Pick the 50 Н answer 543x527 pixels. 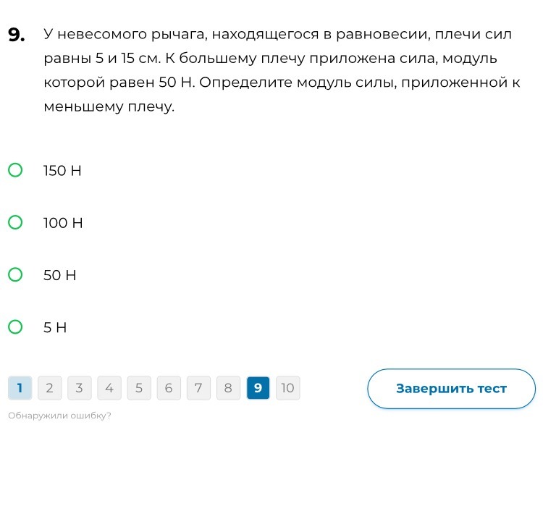click(15, 275)
